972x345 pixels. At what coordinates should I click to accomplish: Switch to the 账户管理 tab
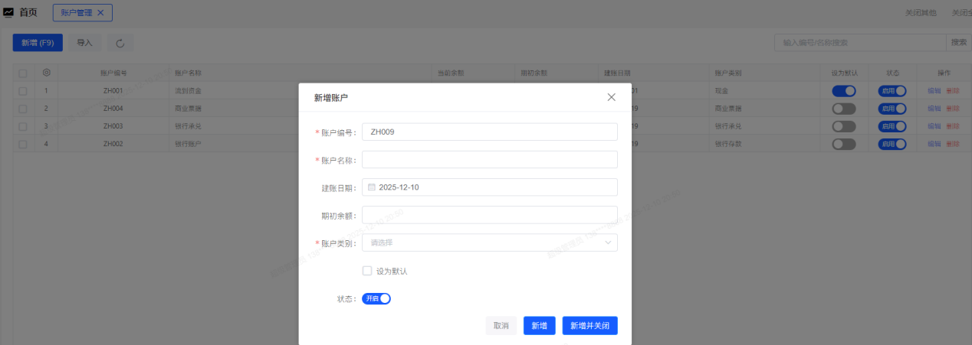[x=76, y=12]
